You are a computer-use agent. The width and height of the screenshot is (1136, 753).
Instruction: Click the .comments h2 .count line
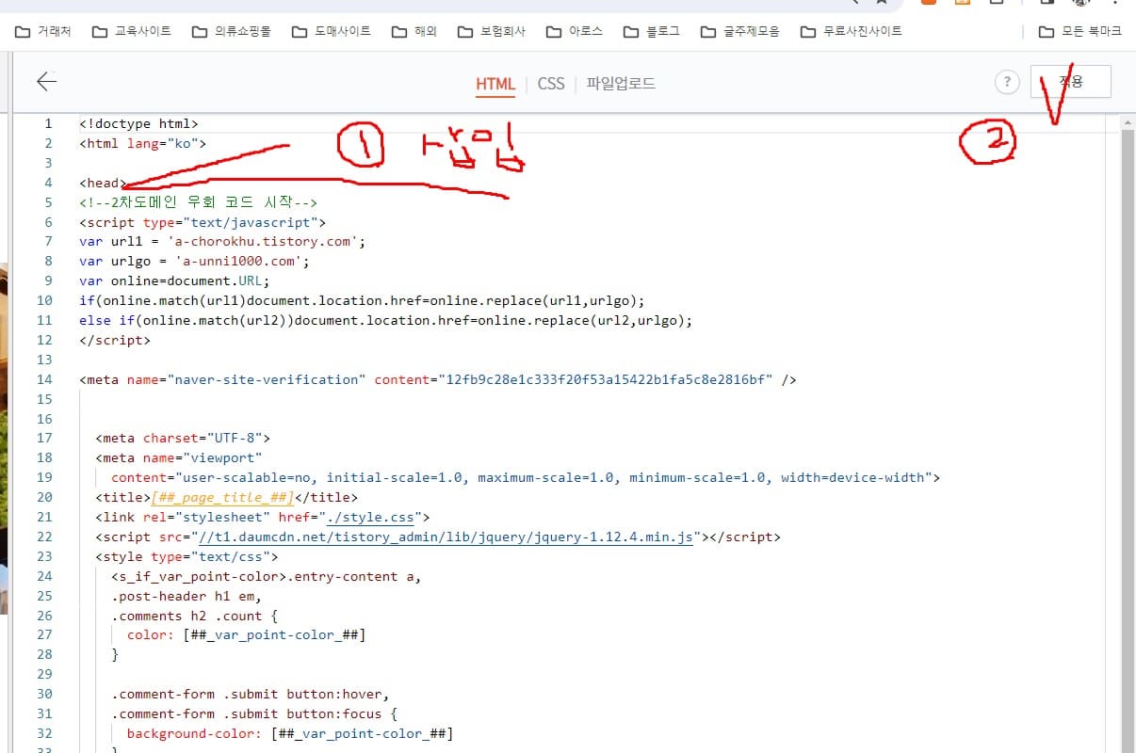click(x=194, y=616)
